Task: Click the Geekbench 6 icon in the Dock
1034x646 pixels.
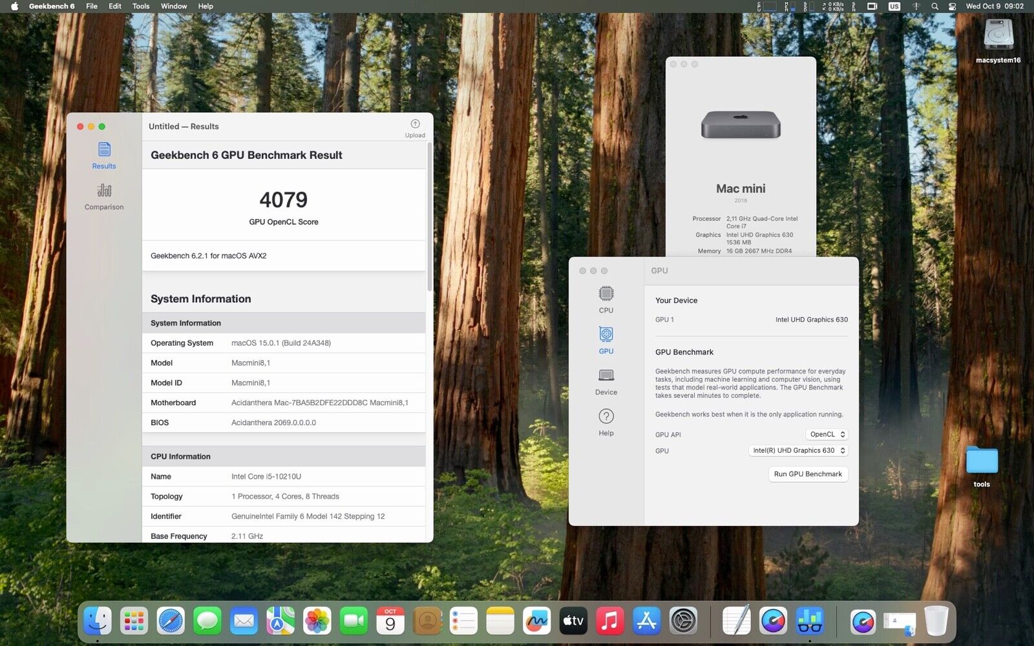Action: coord(810,621)
